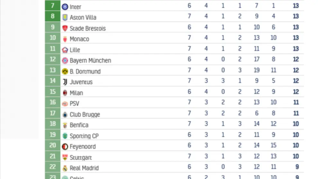Click the Borussia Dortmund crest icon
Viewport: 318px width, 179px height.
65,71
